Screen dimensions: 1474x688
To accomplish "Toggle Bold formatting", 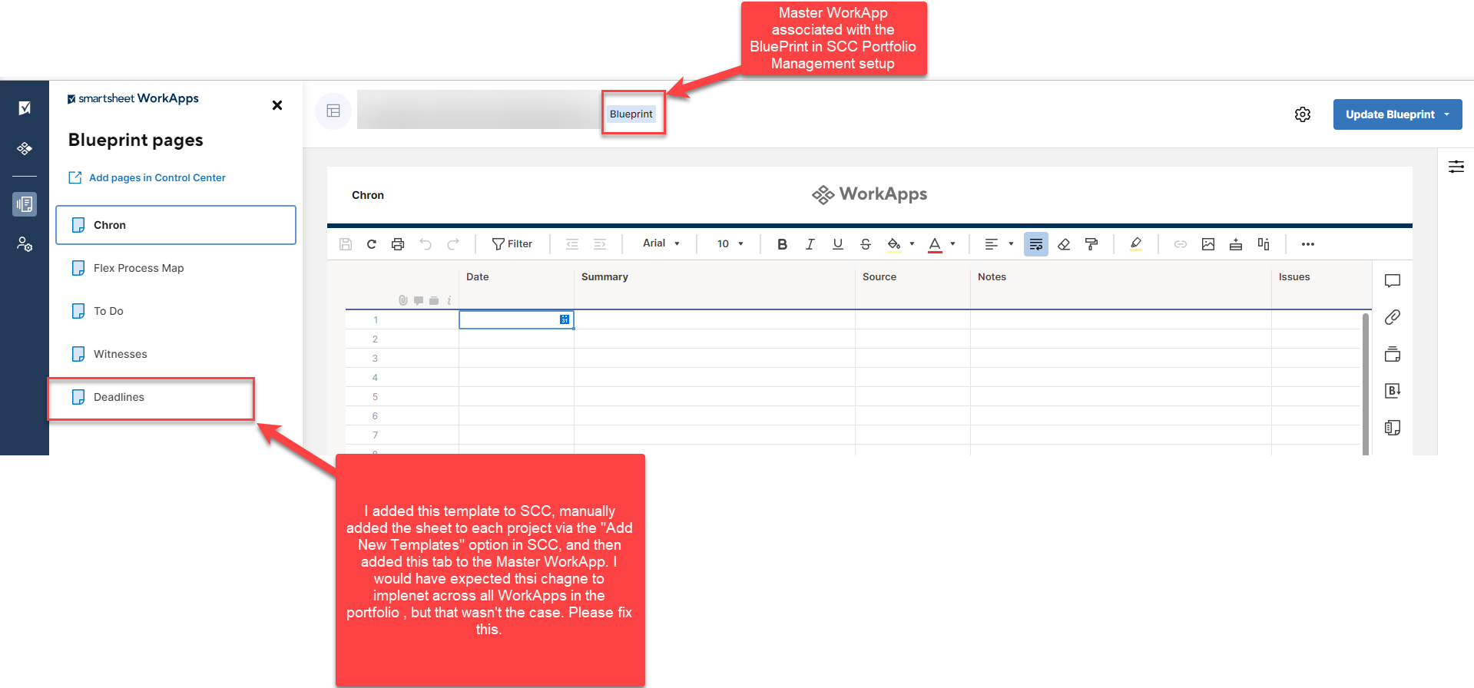I will [782, 244].
